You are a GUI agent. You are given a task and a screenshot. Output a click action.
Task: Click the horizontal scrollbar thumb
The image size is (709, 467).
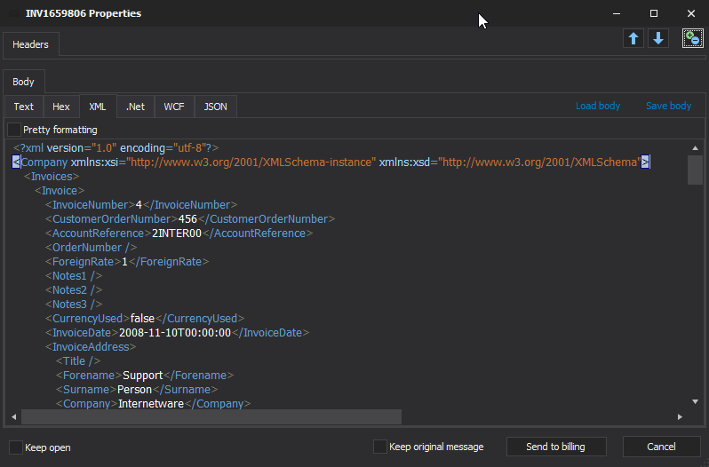click(211, 416)
